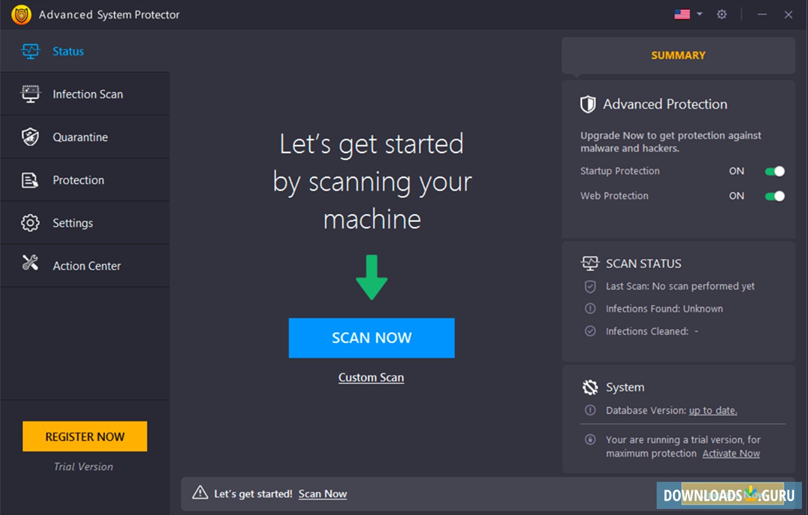Click the 'Startup Protection' label
The width and height of the screenshot is (808, 515).
pyautogui.click(x=620, y=171)
